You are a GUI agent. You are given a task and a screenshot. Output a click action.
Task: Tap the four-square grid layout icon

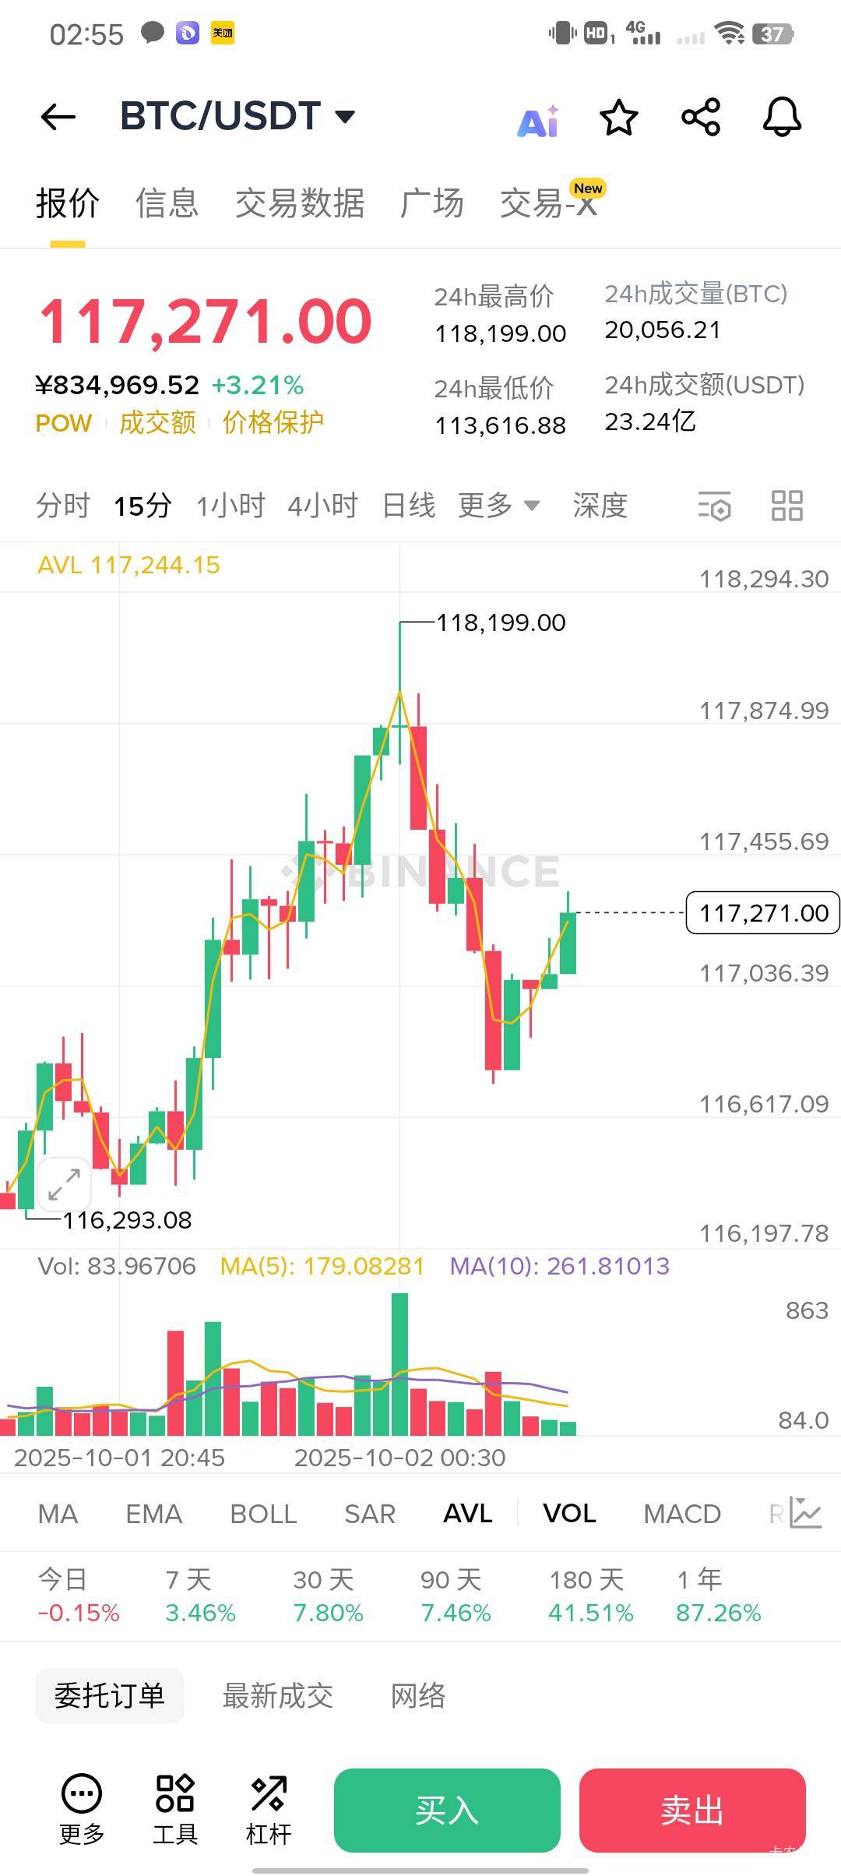pos(786,506)
